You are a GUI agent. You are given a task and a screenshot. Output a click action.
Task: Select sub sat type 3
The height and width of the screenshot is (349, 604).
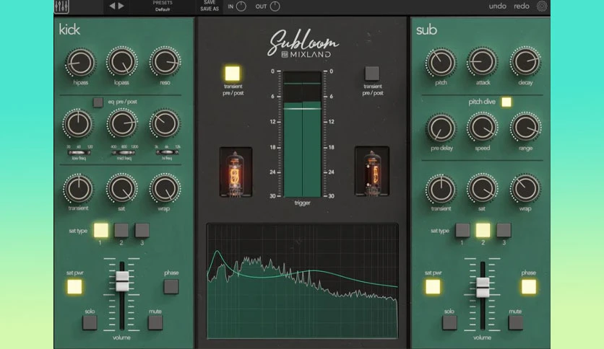504,230
